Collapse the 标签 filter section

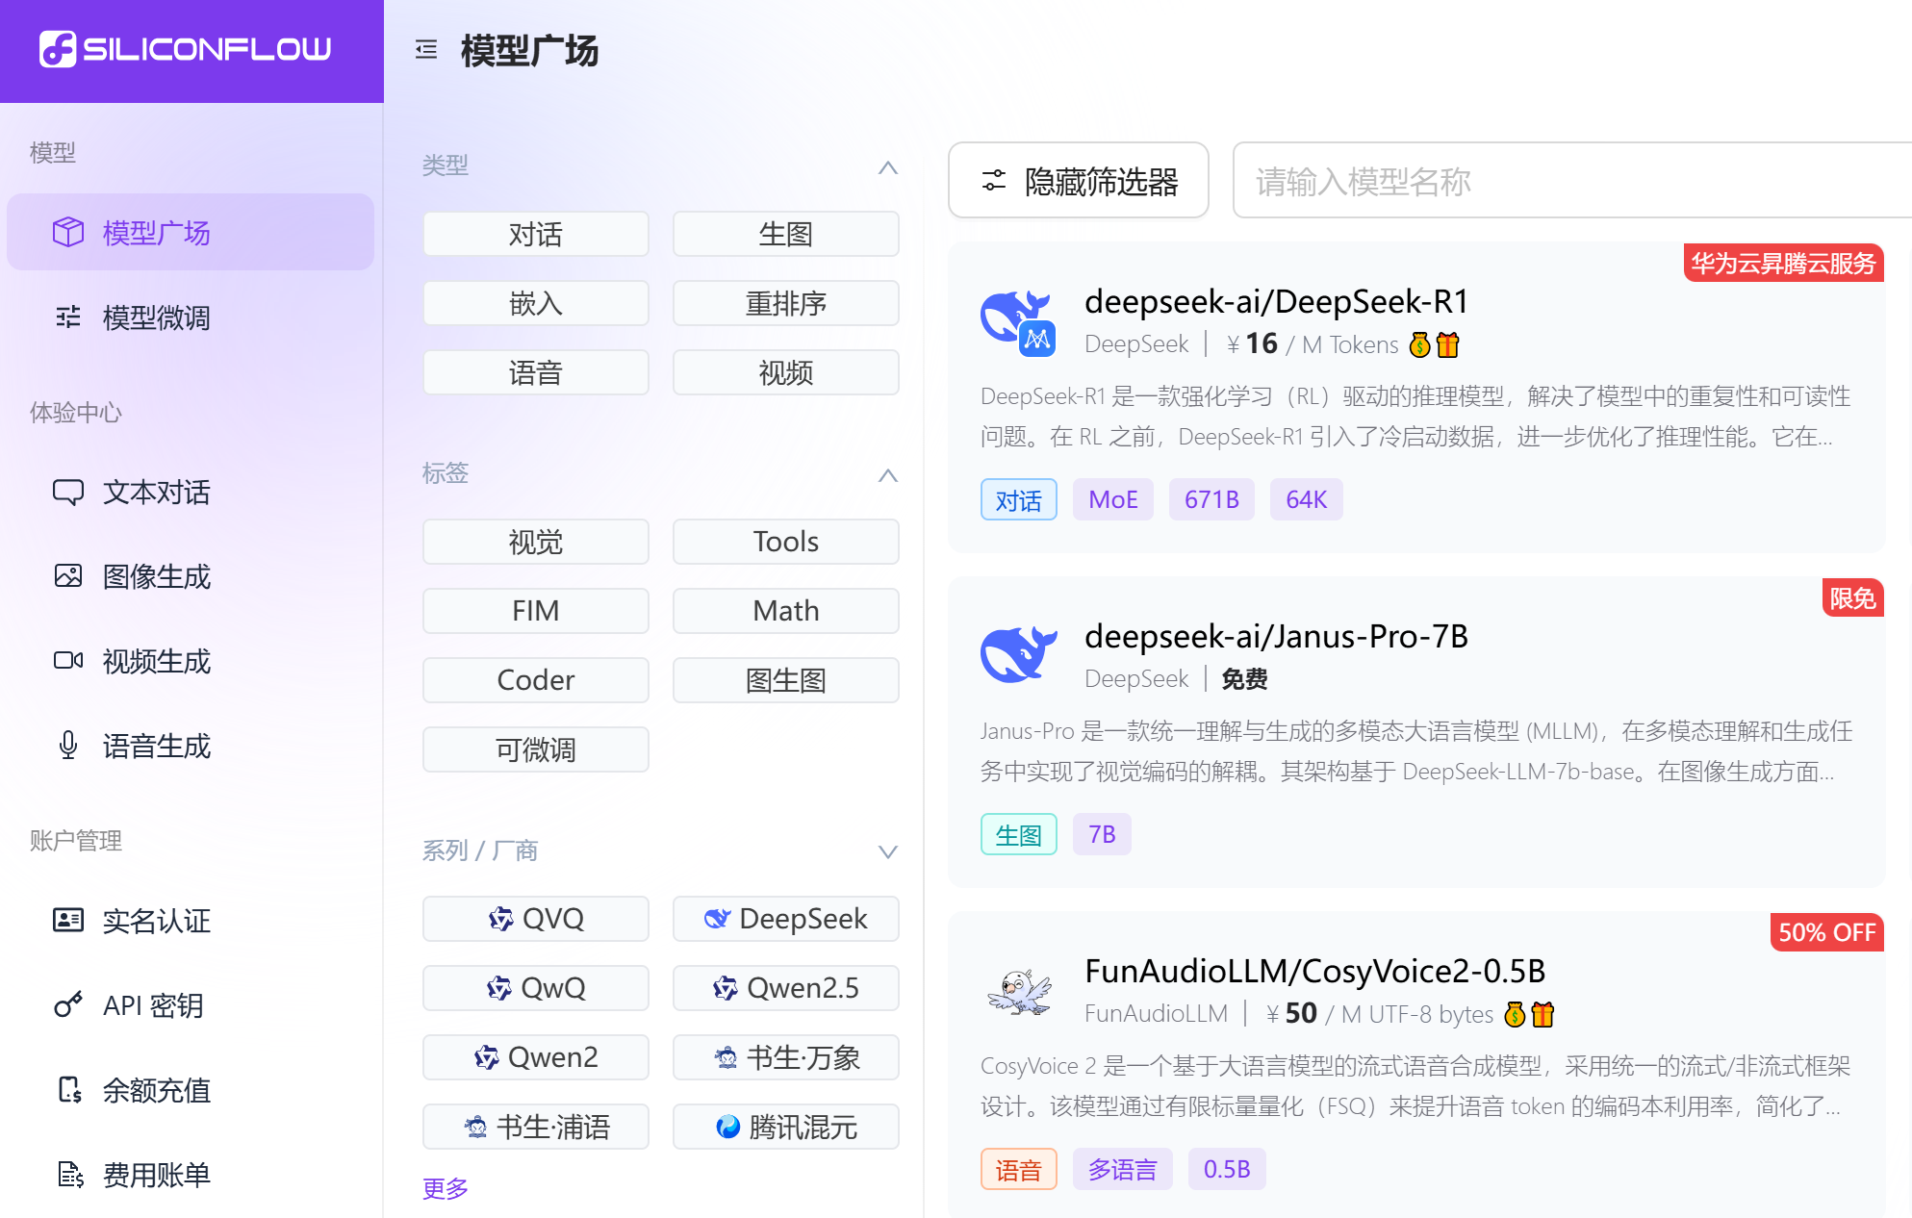click(888, 475)
